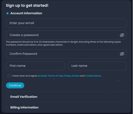Expand the Billing Information section heading
Image resolution: width=133 pixels, height=114 pixels.
pyautogui.click(x=24, y=107)
